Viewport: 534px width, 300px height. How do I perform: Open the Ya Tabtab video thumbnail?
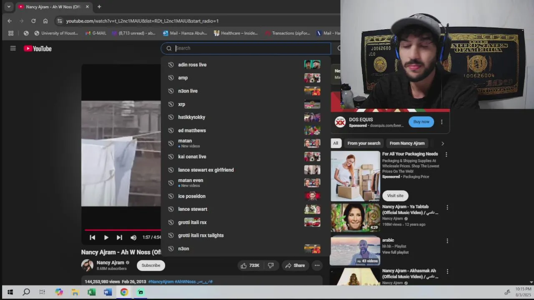click(355, 217)
